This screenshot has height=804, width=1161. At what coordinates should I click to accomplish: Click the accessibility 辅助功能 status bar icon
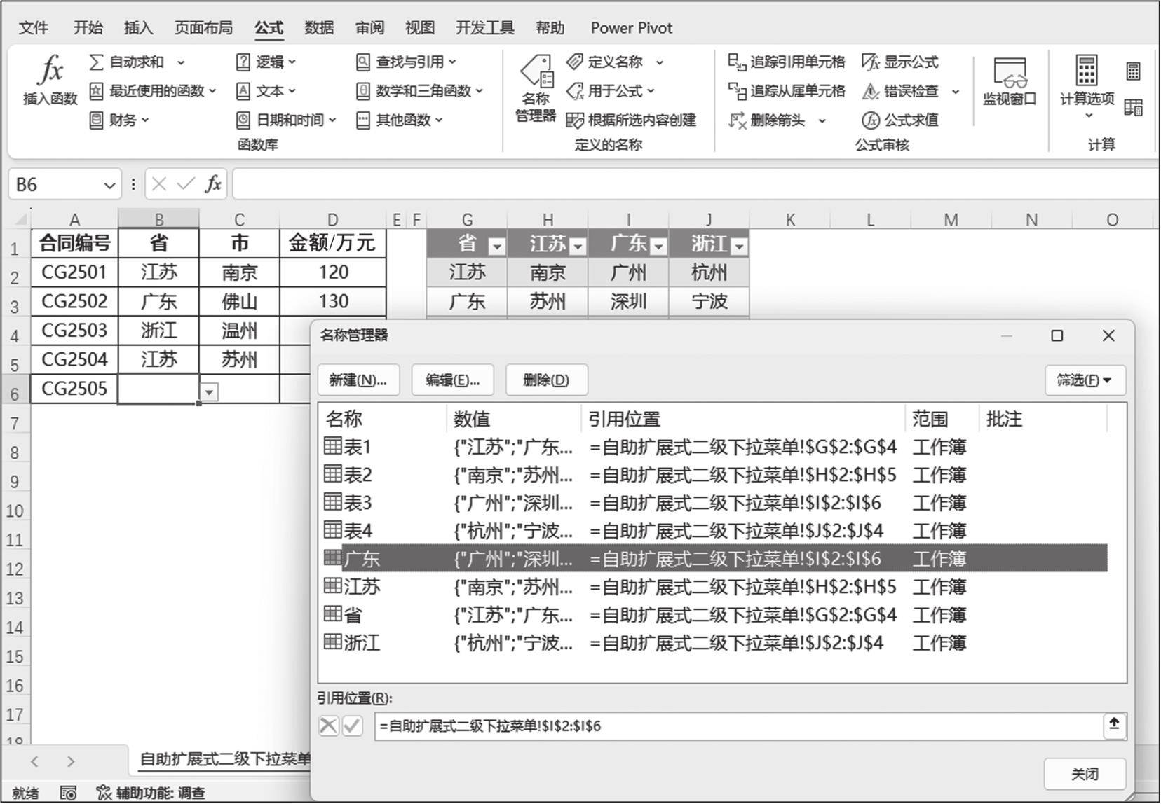(x=104, y=793)
